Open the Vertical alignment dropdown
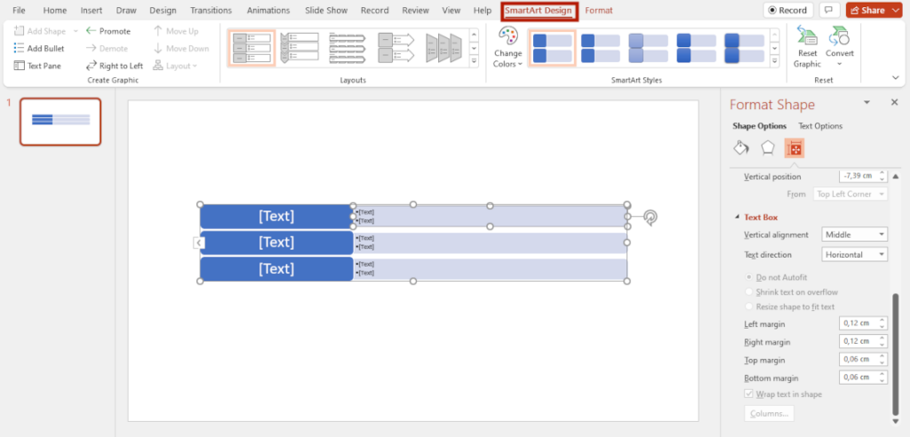Viewport: 910px width, 437px height. (x=854, y=234)
